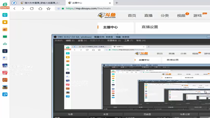Click the Douyu fish logo

point(107,15)
